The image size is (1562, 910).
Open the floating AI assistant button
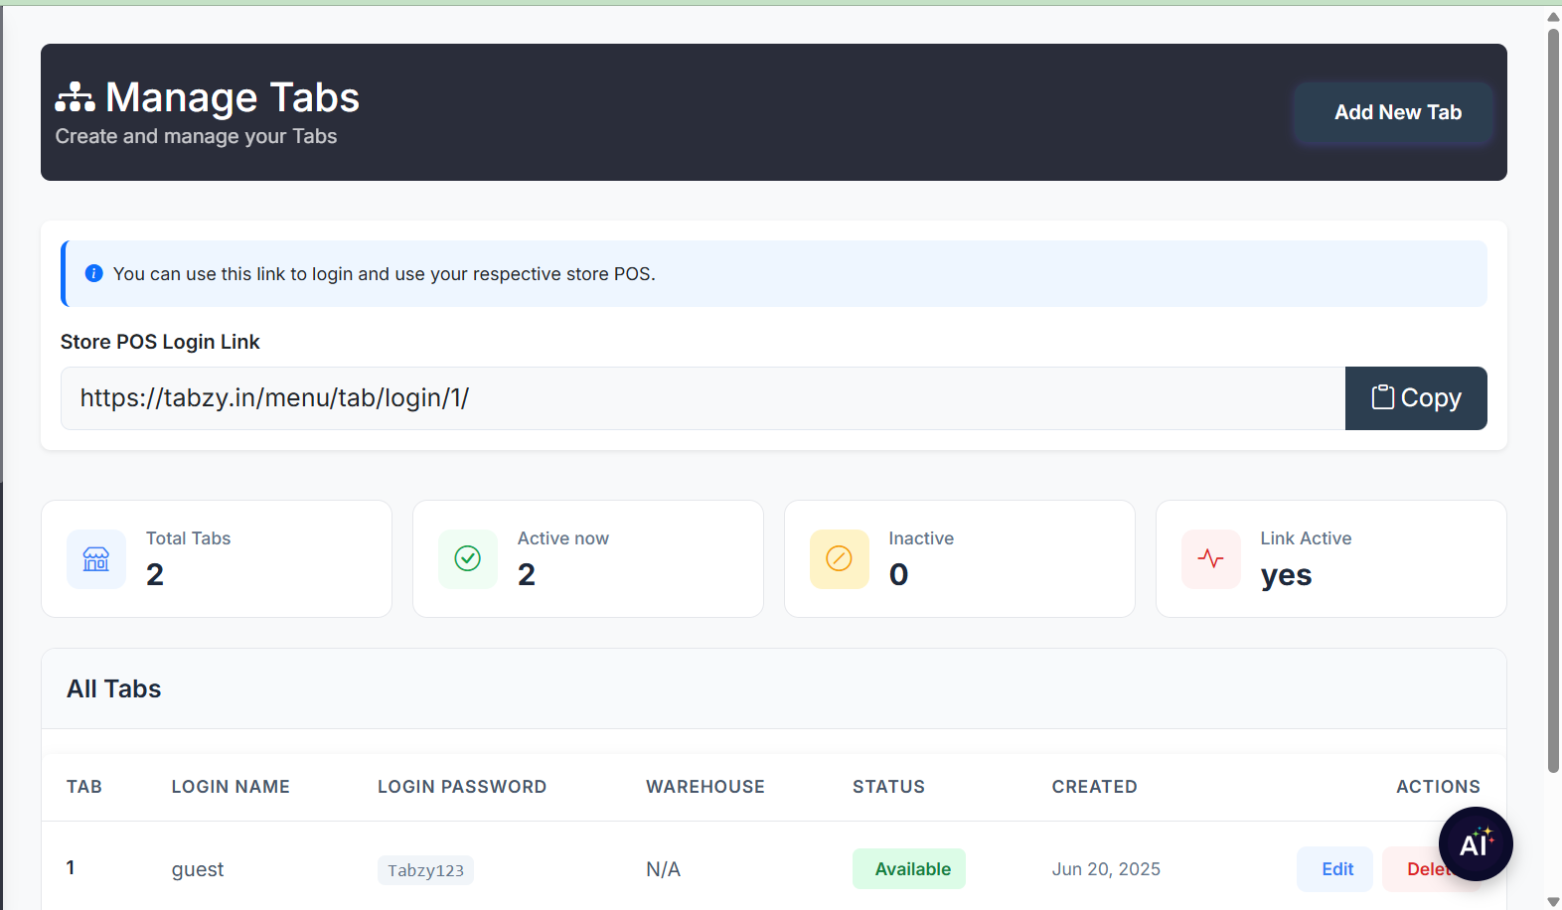1476,844
